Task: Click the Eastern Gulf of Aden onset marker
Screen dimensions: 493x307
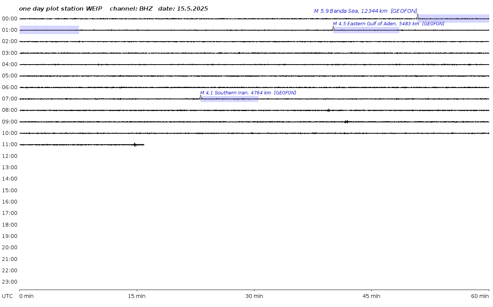Action: tap(333, 28)
